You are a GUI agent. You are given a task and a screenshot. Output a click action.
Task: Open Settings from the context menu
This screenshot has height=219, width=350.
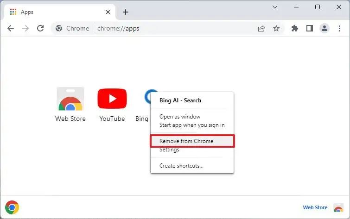(x=169, y=150)
